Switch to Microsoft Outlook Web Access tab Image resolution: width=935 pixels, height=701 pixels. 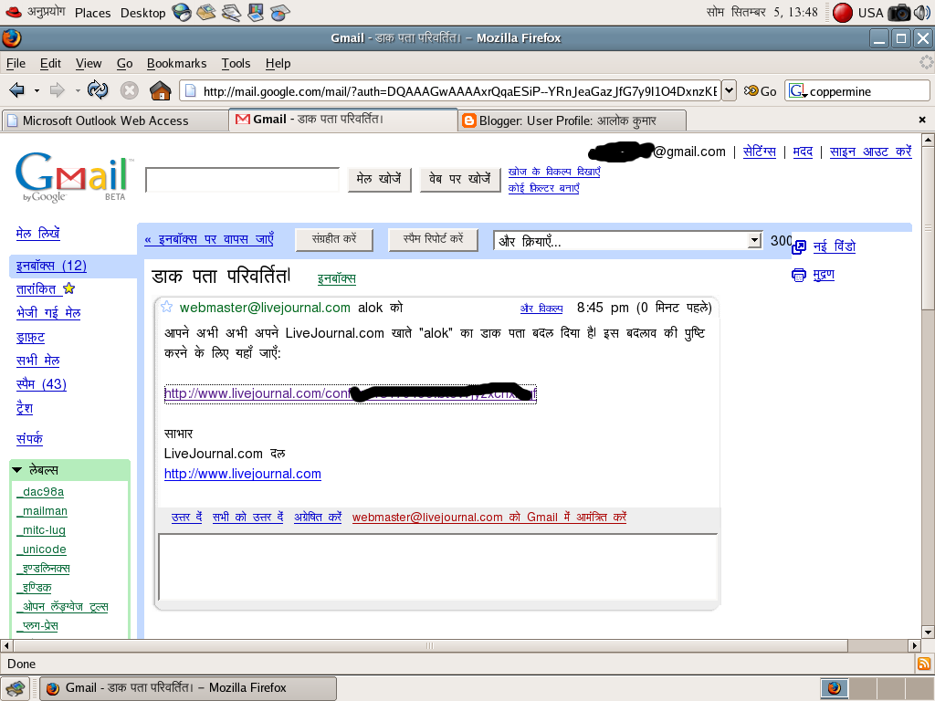tap(114, 120)
